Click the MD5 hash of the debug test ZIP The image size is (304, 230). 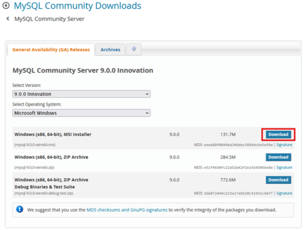238,193
